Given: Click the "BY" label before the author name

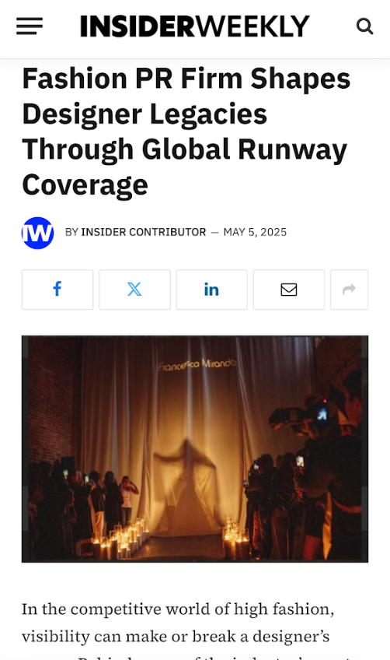Looking at the screenshot, I should (x=72, y=233).
